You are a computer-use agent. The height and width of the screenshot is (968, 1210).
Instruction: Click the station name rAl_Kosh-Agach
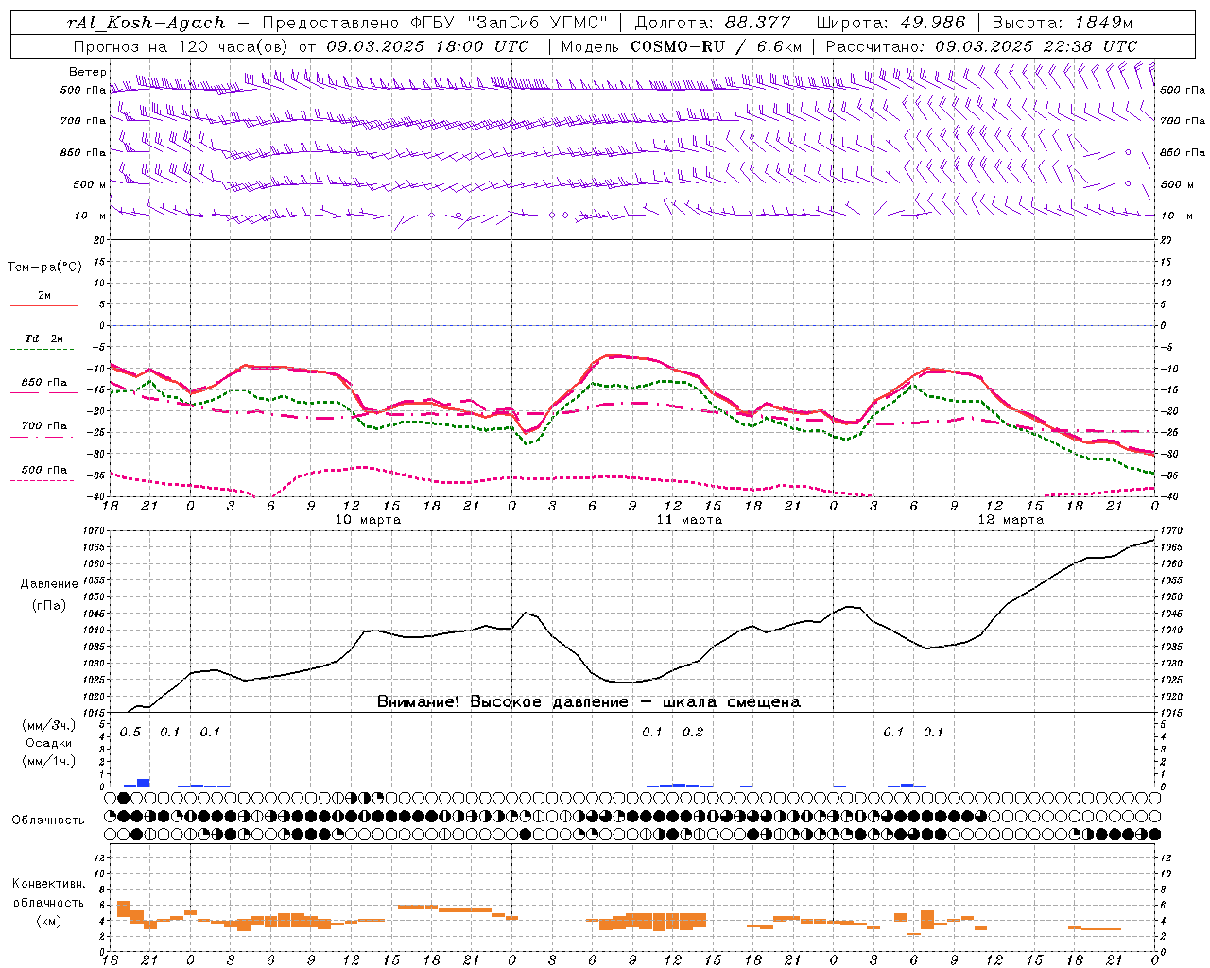coord(147,23)
